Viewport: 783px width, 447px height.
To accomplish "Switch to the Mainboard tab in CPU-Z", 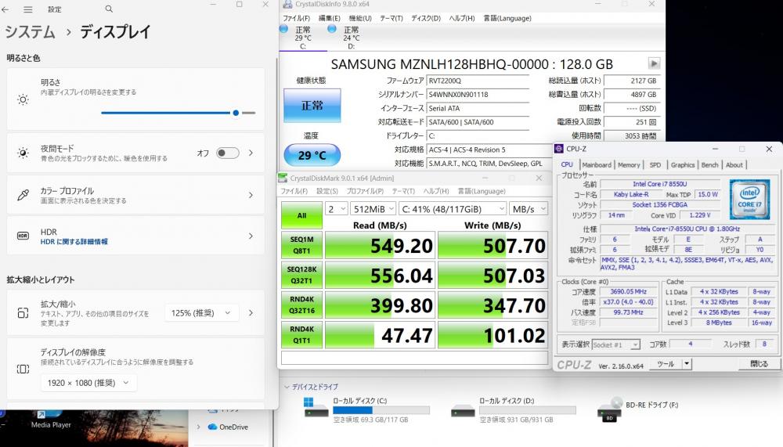I will coord(596,165).
